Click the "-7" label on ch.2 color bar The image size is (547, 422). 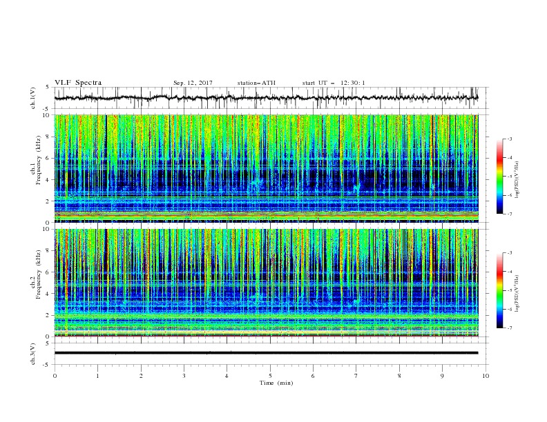tap(510, 328)
